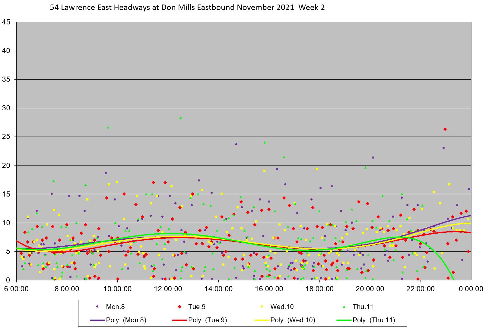Screen dimensions: 486x328
Task: Select the yellow Poly. (Wed.10) line sample in legend
Action: (262, 320)
